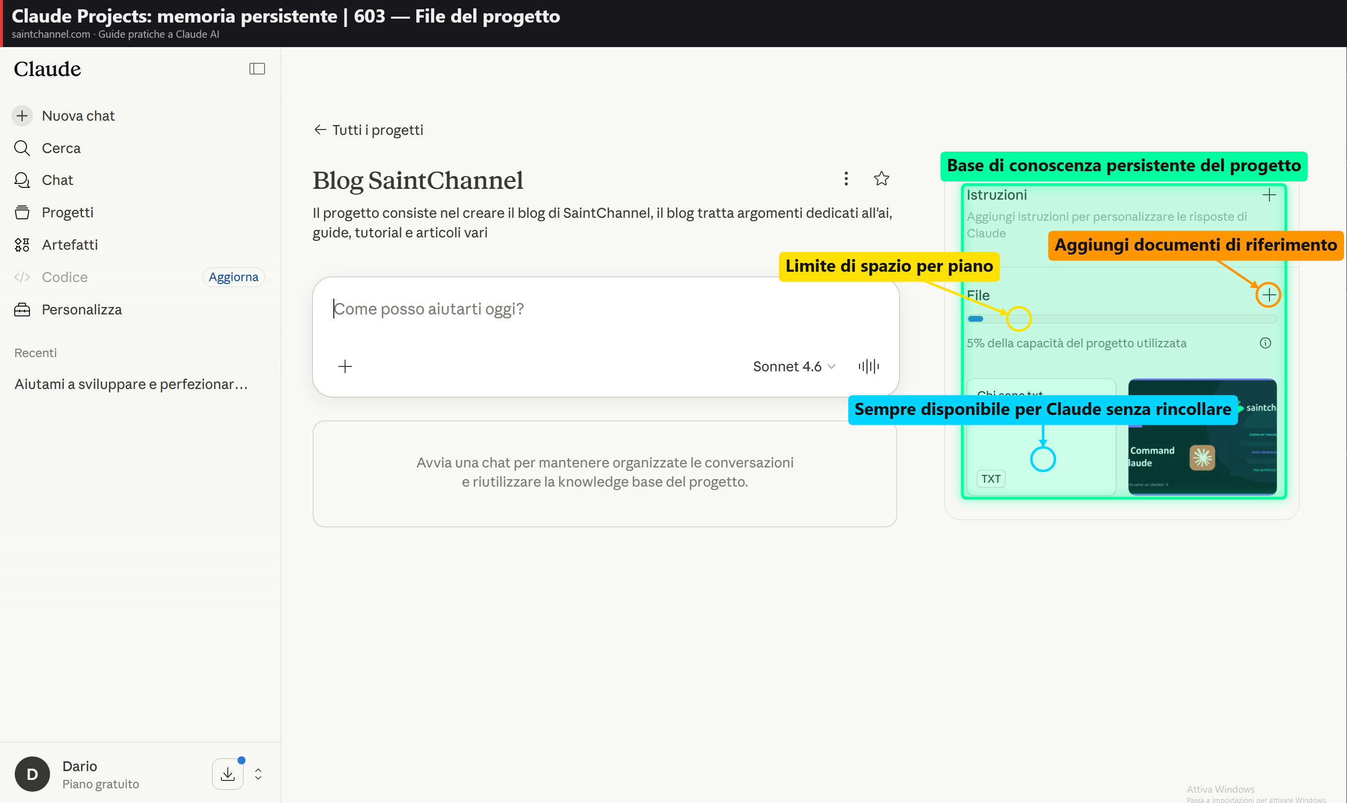Click the Codice brackets icon

pos(22,277)
